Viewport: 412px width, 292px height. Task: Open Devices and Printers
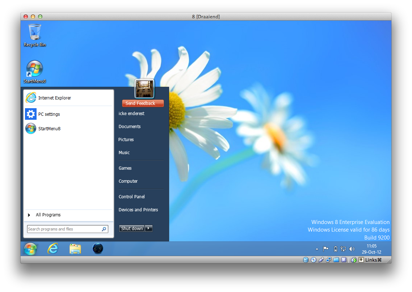pos(138,210)
